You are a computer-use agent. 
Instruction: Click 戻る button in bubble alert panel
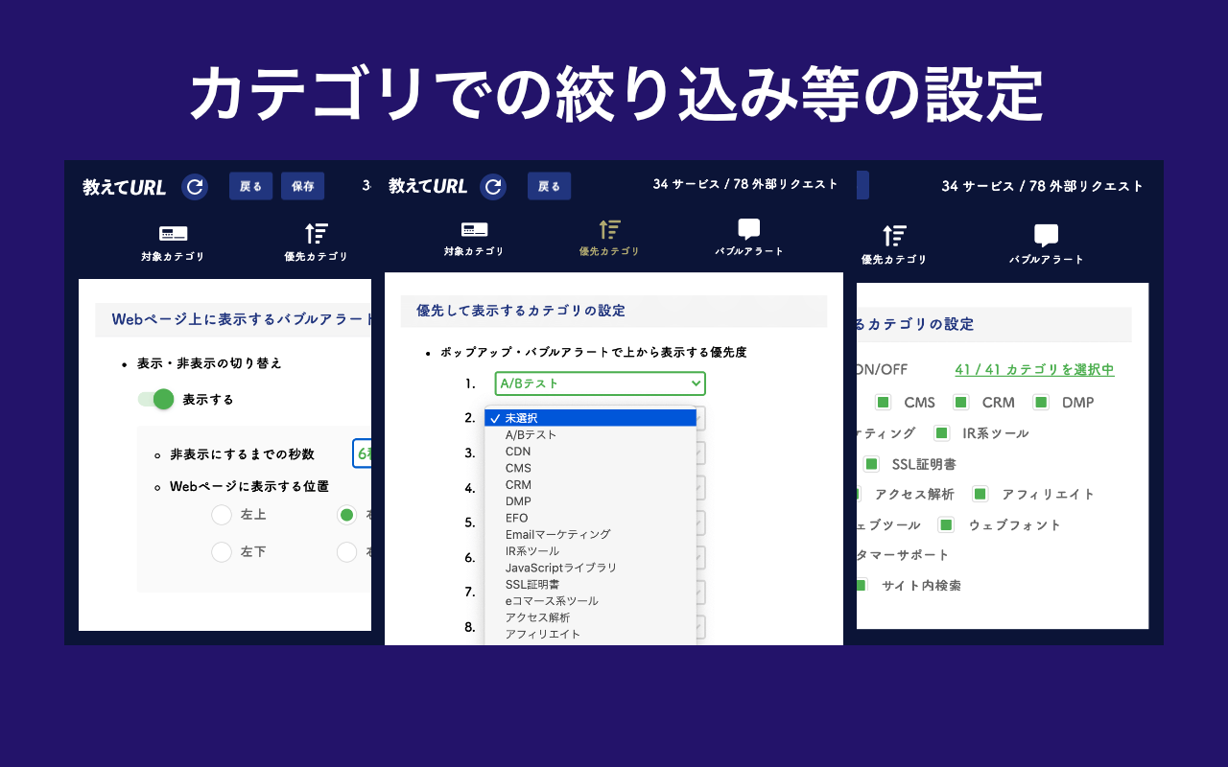click(x=251, y=186)
